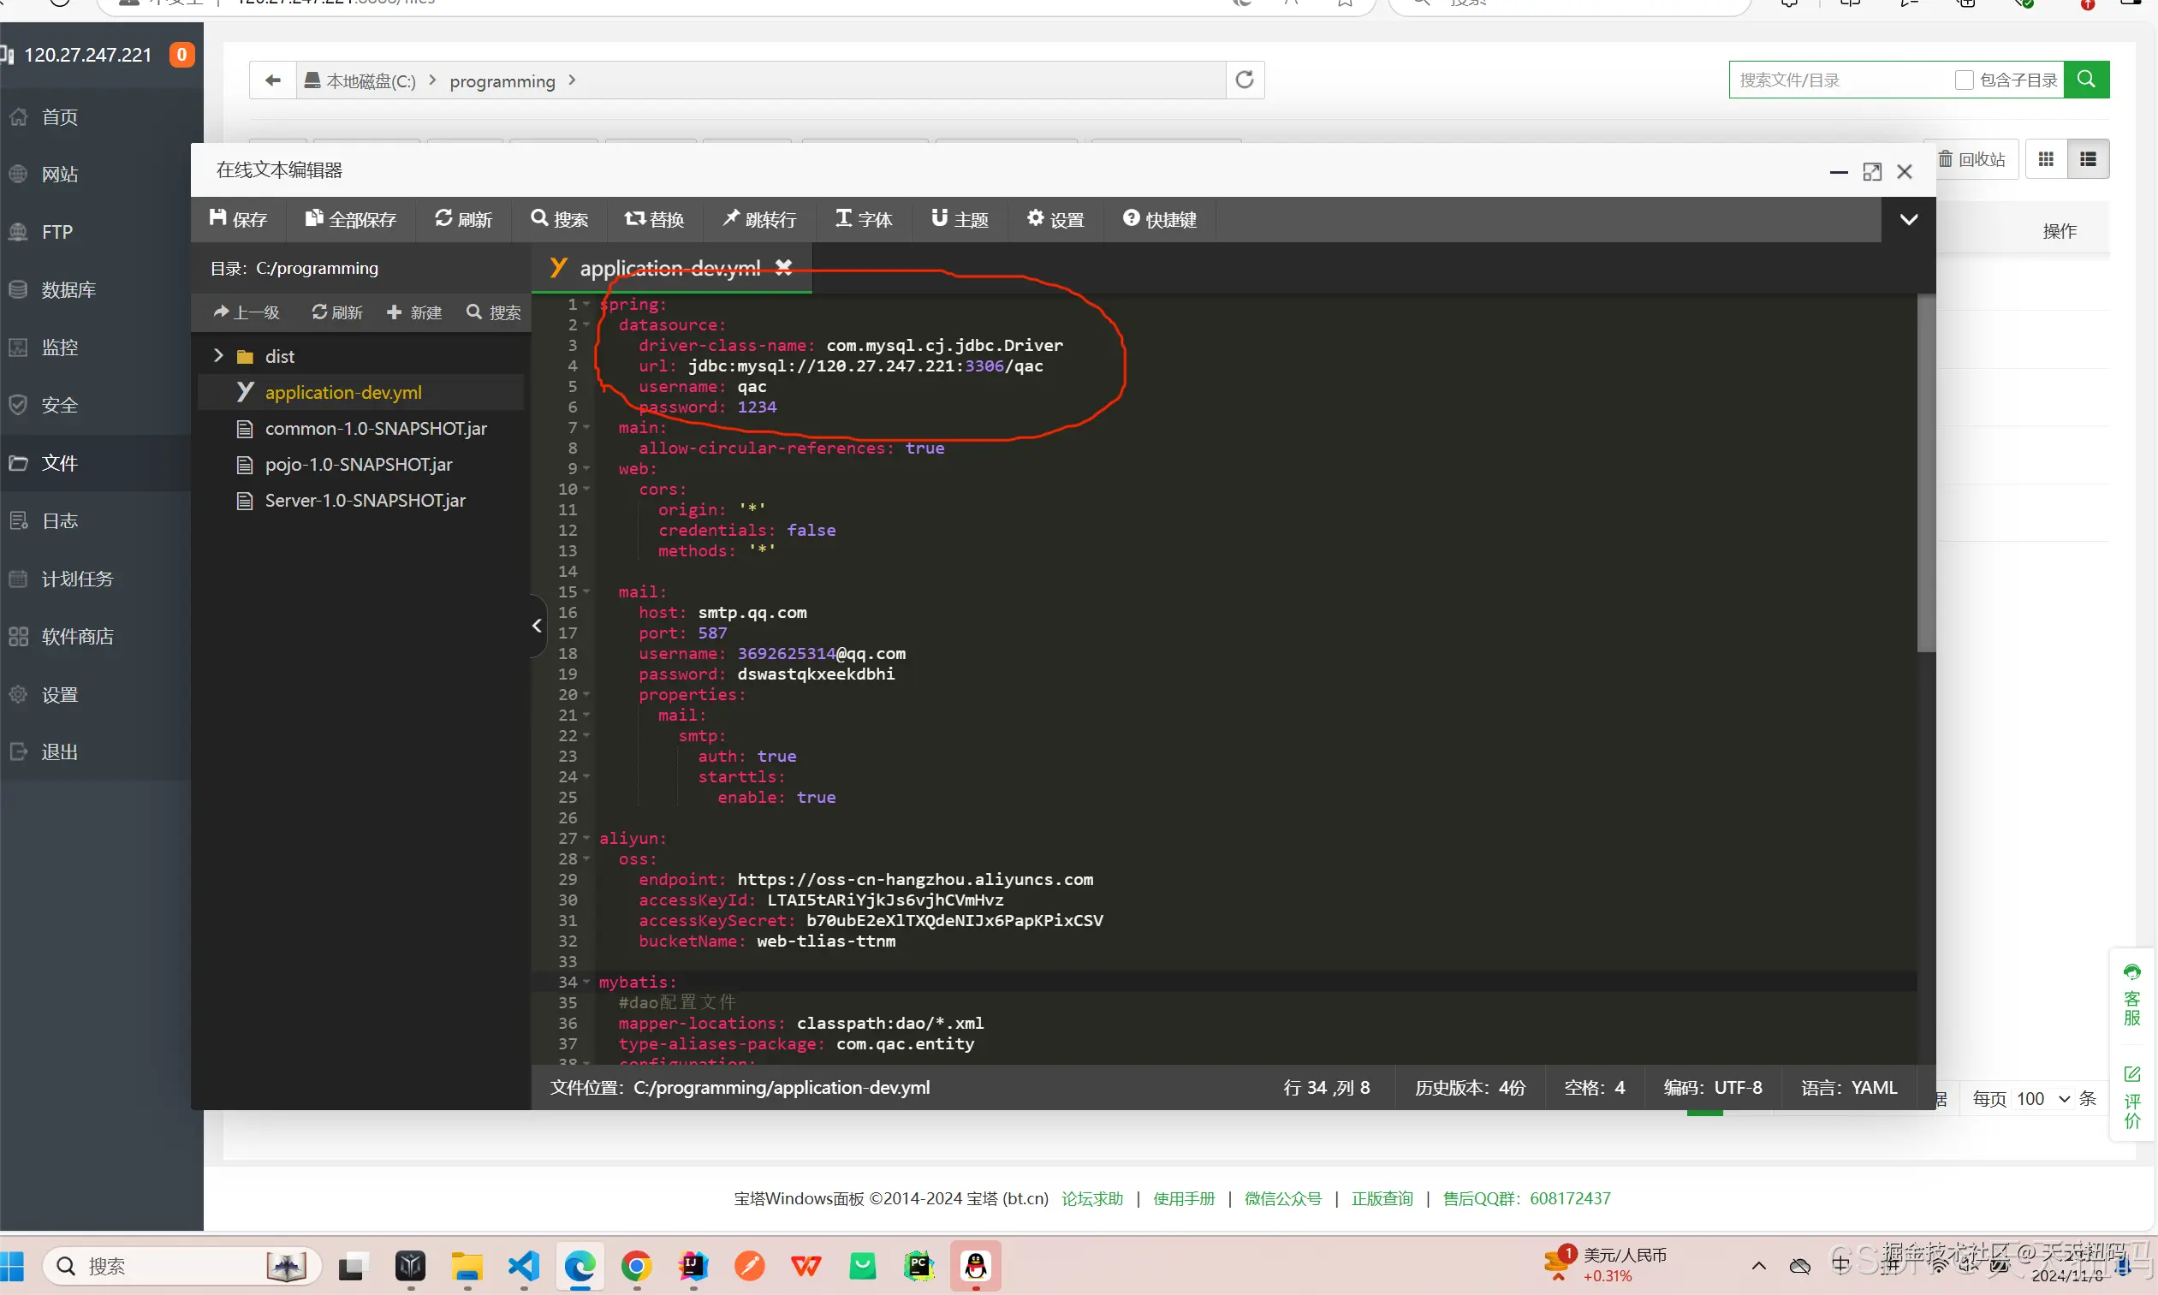Open Jump to line (跳转行) tool

tap(758, 219)
